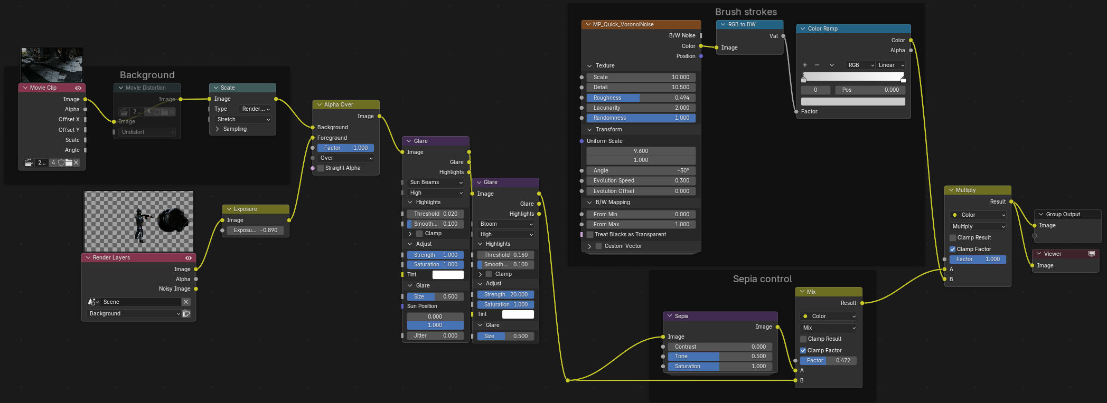Open Type dropdown in Scale node

(x=255, y=109)
